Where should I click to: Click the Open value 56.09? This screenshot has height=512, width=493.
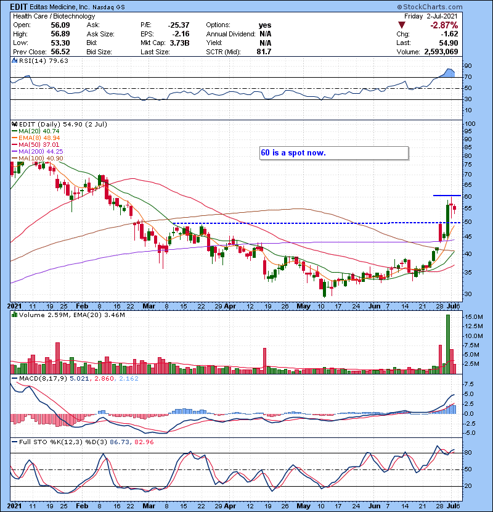point(60,25)
